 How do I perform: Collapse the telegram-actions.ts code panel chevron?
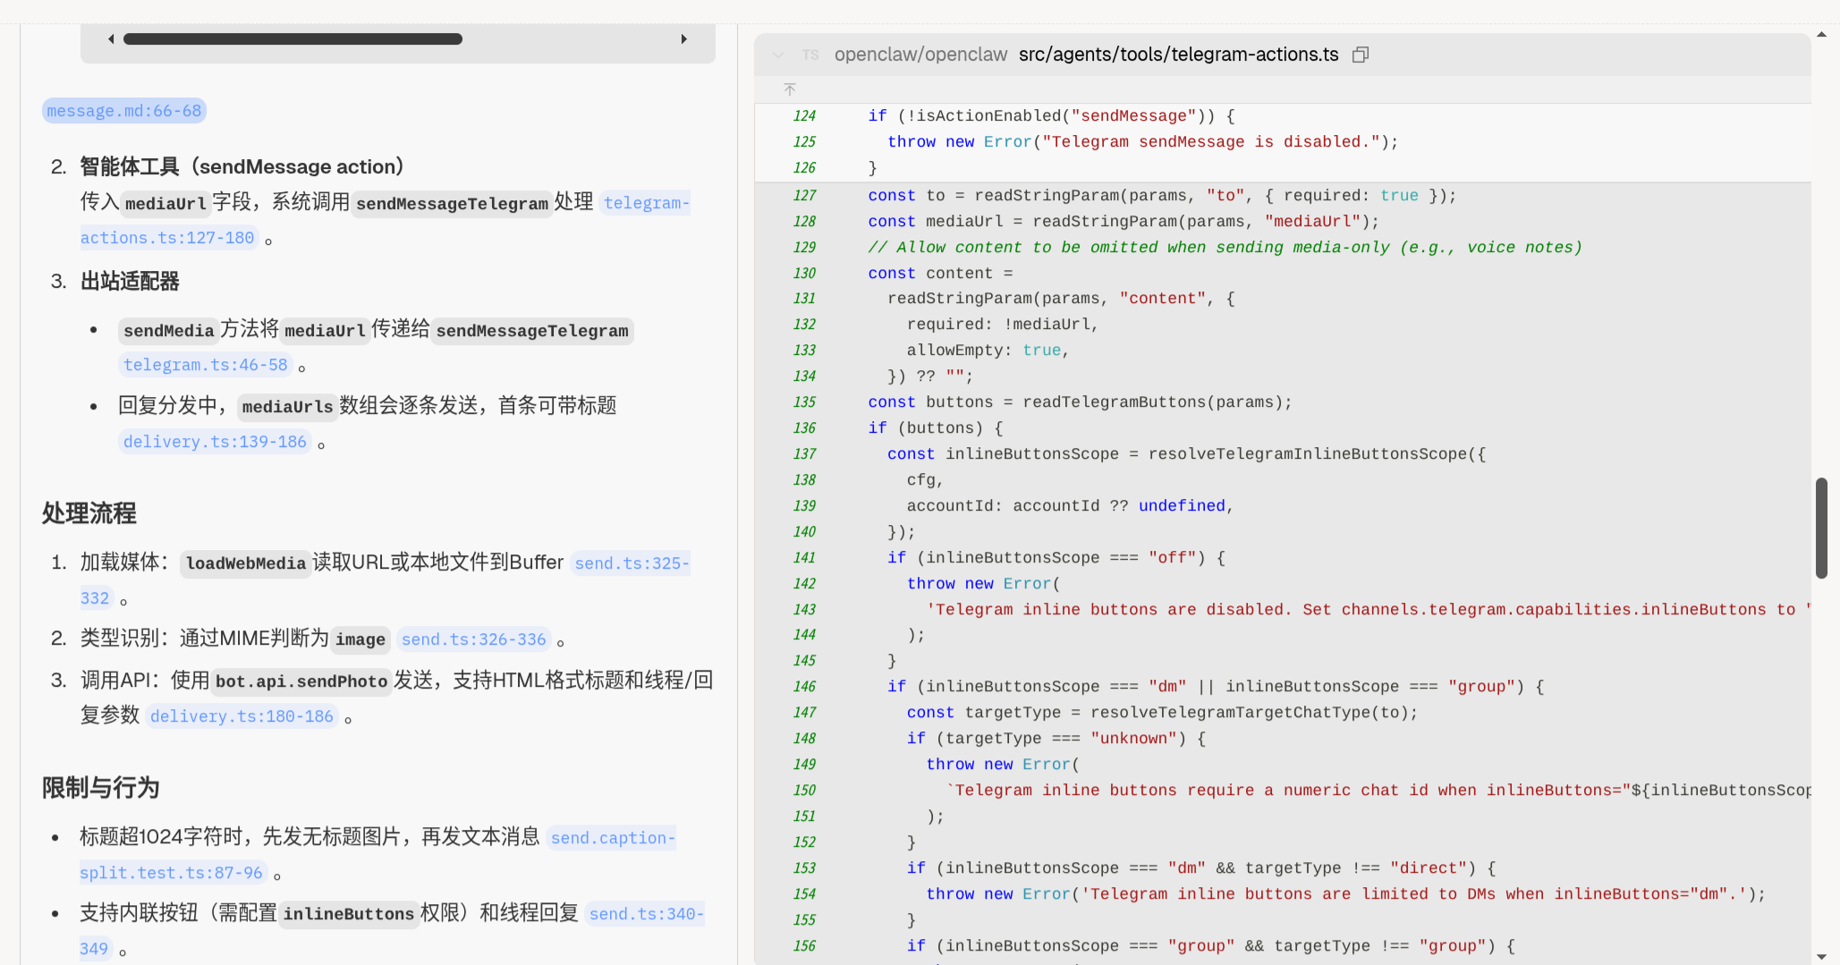coord(778,55)
